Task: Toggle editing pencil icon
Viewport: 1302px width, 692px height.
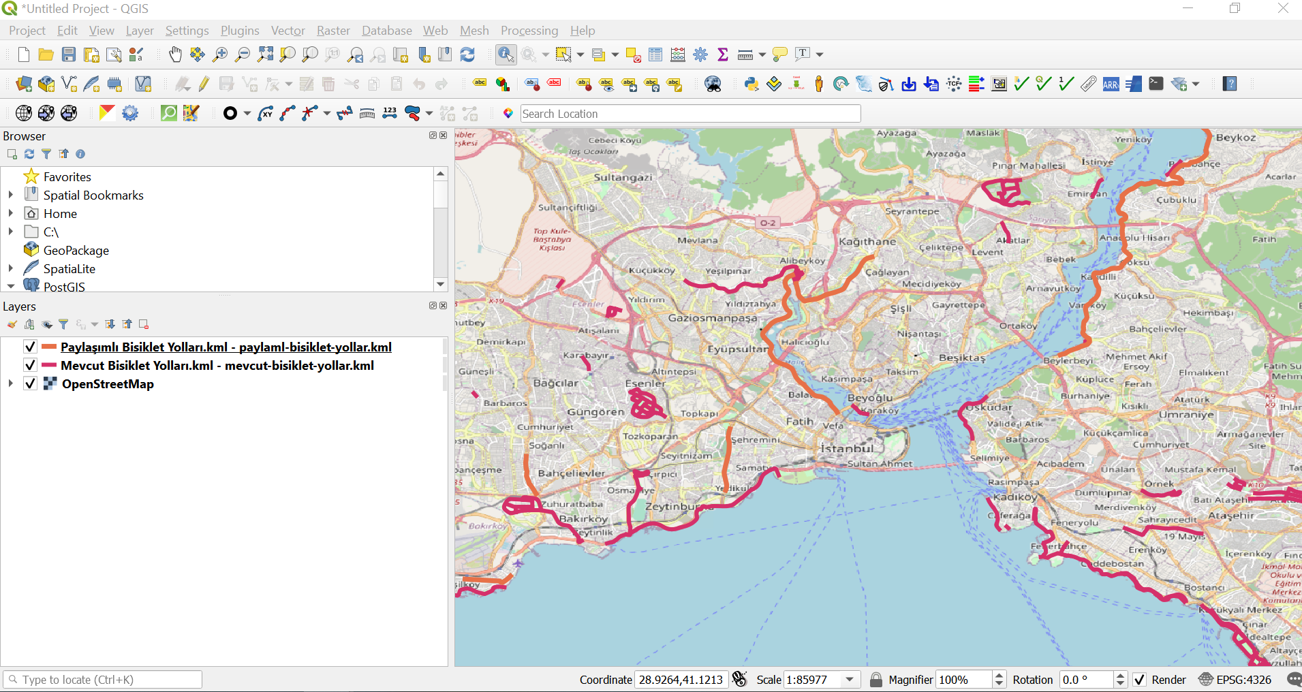Action: tap(204, 84)
